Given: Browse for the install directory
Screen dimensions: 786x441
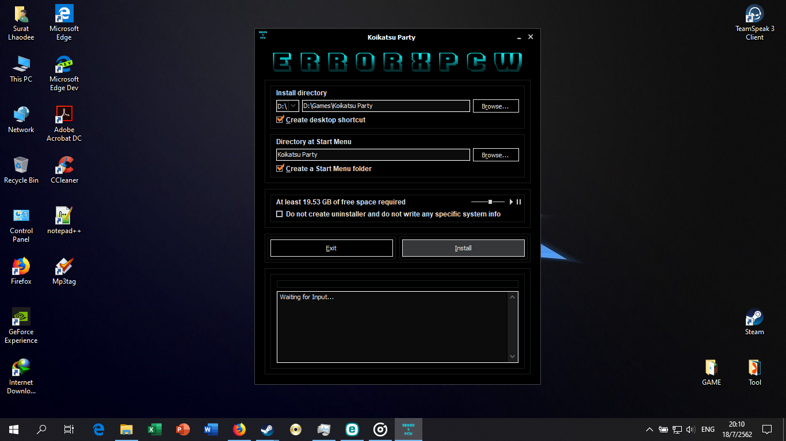Looking at the screenshot, I should (495, 106).
